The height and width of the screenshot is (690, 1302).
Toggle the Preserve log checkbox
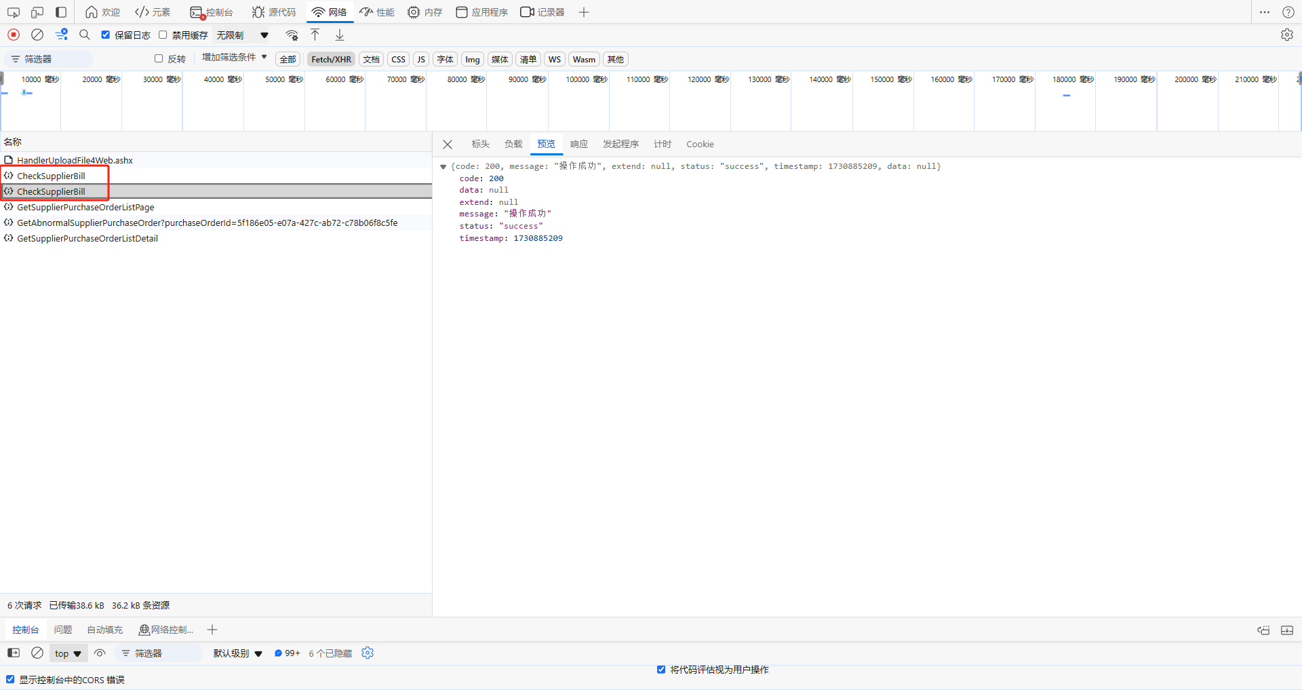coord(106,35)
